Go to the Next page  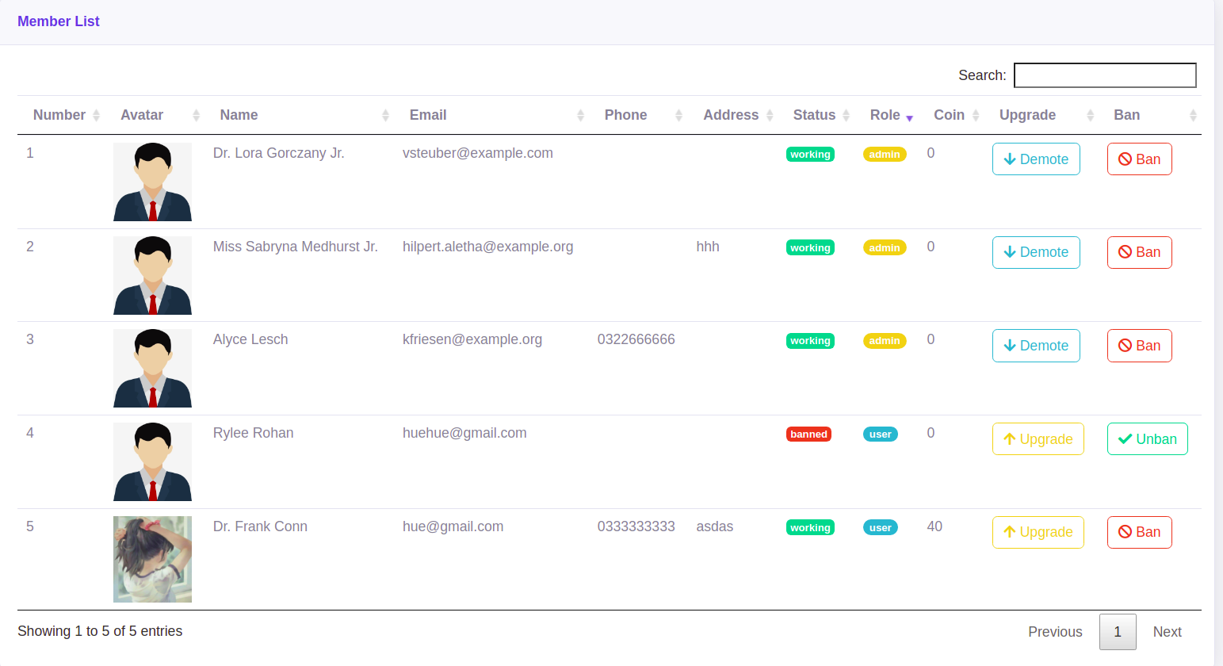point(1167,632)
